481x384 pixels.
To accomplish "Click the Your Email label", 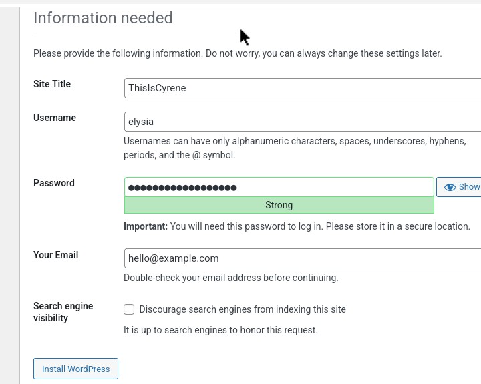I will [56, 255].
